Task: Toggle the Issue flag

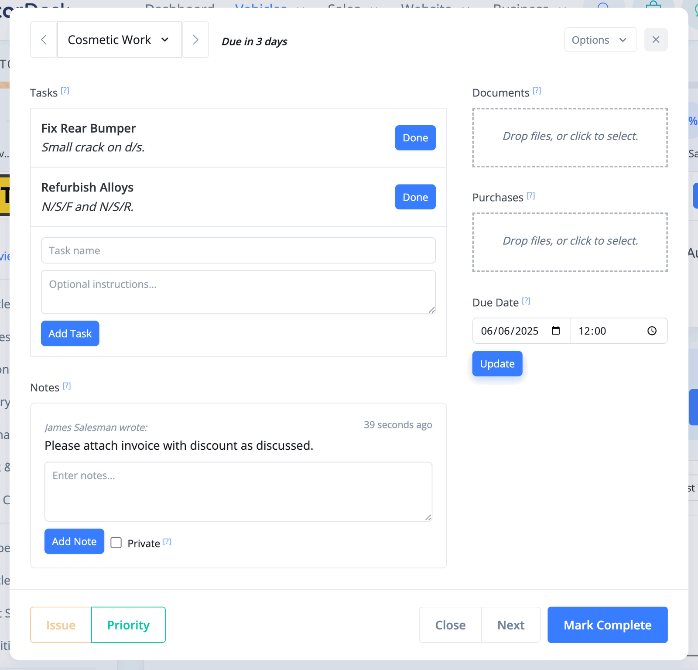Action: 61,625
